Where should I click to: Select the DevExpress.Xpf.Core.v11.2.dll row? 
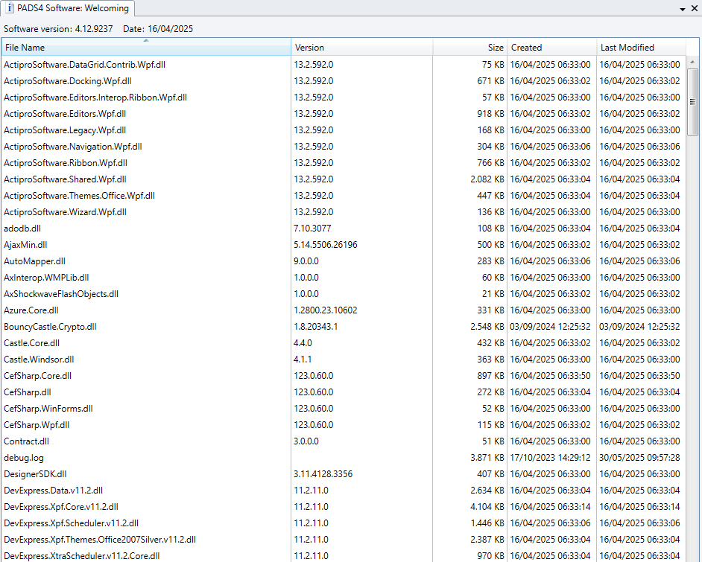(344, 507)
